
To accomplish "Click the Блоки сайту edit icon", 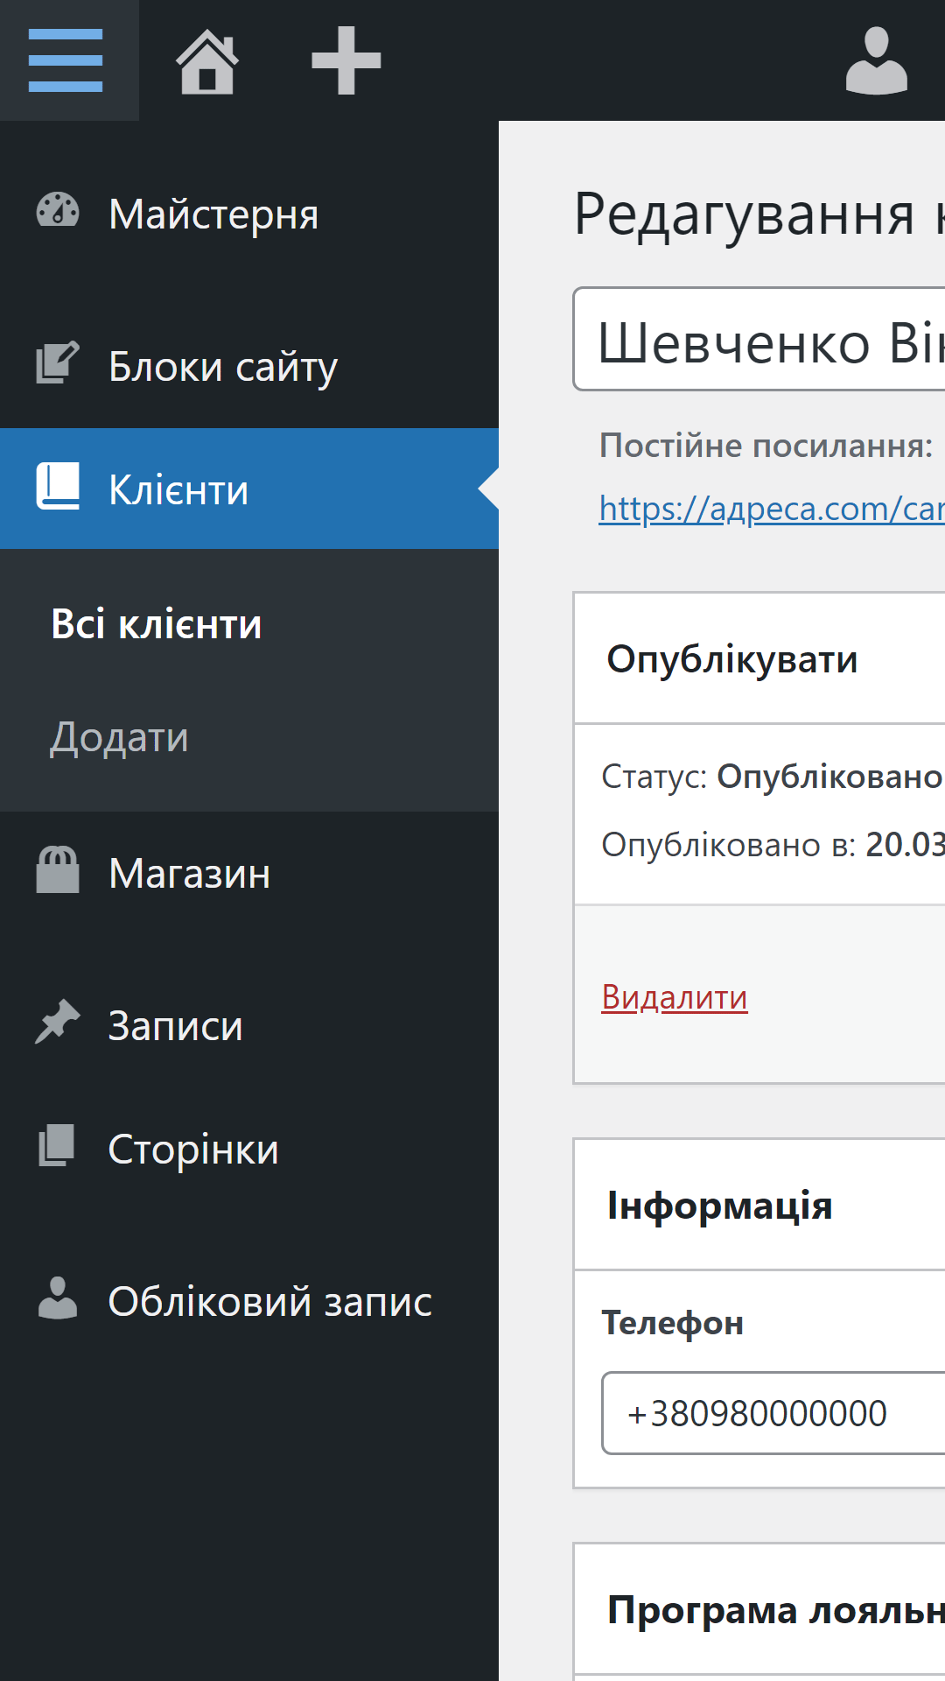I will coord(58,364).
